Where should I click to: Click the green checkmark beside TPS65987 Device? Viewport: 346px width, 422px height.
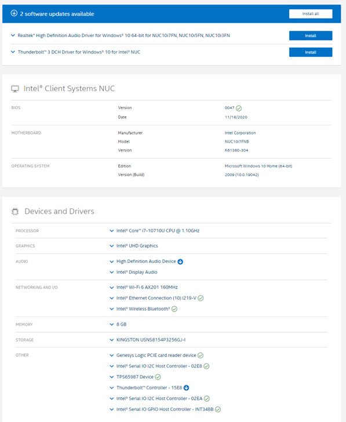158,377
